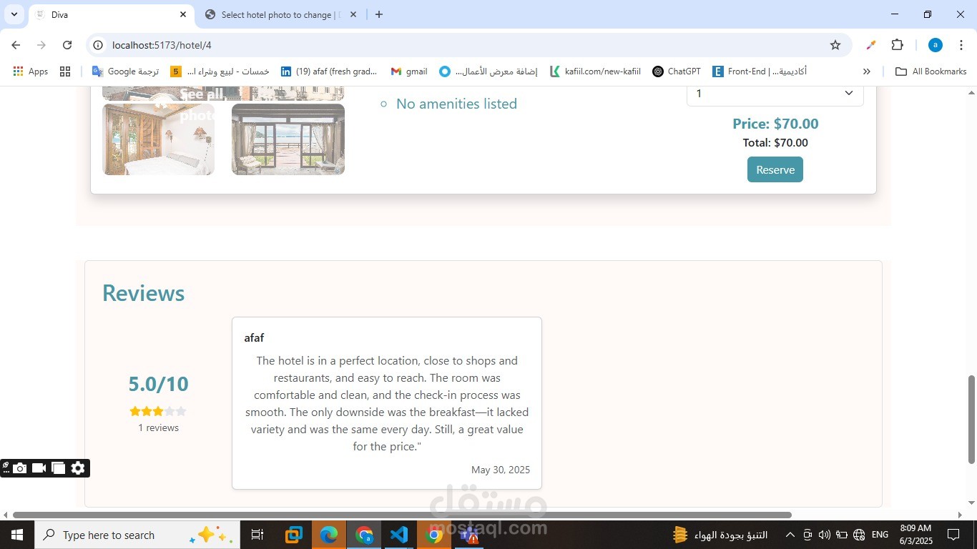Click the address bar URL localhost:5173/hotel/4

point(162,45)
